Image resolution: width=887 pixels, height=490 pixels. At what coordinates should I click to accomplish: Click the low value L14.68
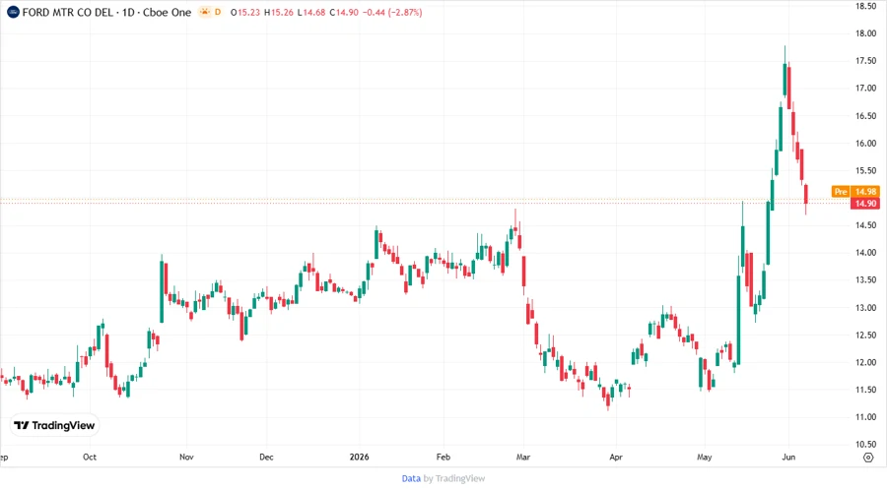(311, 13)
